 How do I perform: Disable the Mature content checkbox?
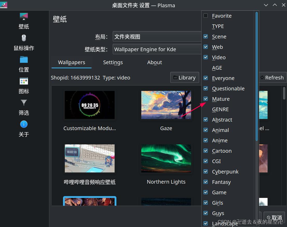(205, 99)
